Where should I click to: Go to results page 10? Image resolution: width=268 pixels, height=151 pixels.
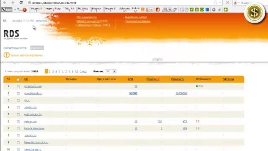click(77, 71)
